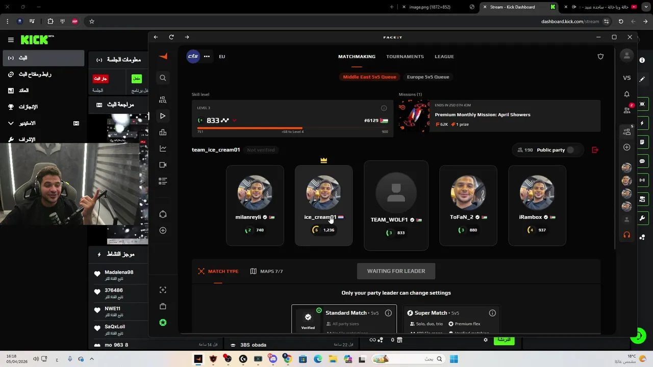Open the Kick hamburger menu
Image resolution: width=653 pixels, height=367 pixels.
pos(11,40)
